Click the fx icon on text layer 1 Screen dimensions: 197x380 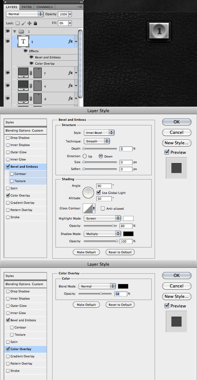(70, 41)
